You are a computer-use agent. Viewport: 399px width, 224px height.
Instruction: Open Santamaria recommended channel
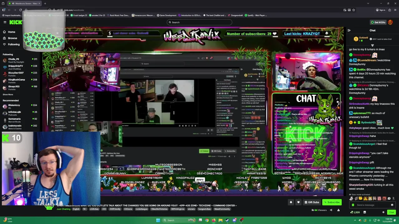(20, 120)
